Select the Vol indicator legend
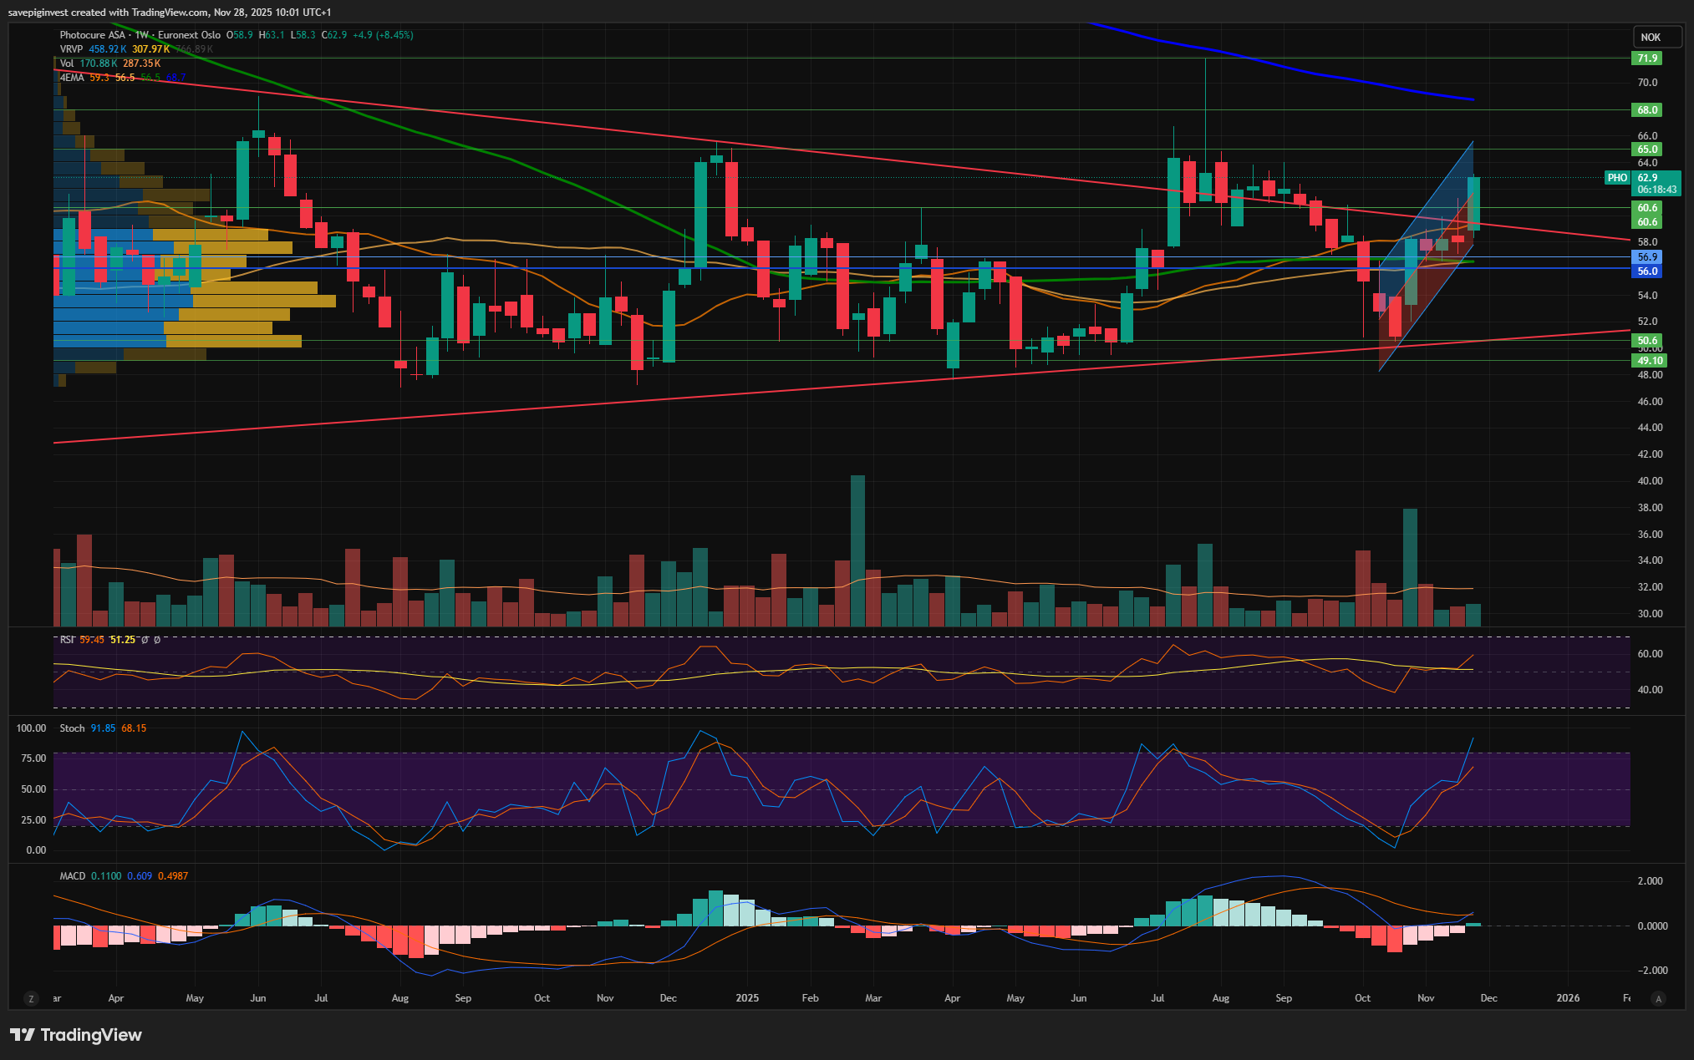Image resolution: width=1694 pixels, height=1060 pixels. [x=67, y=63]
